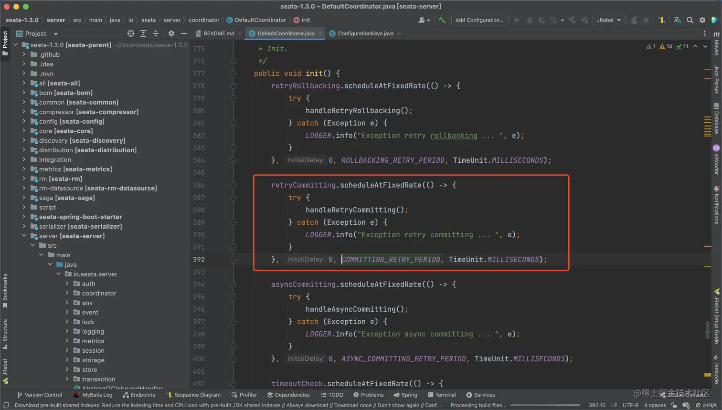
Task: Open the JRebel configuration dropdown
Action: pos(608,20)
